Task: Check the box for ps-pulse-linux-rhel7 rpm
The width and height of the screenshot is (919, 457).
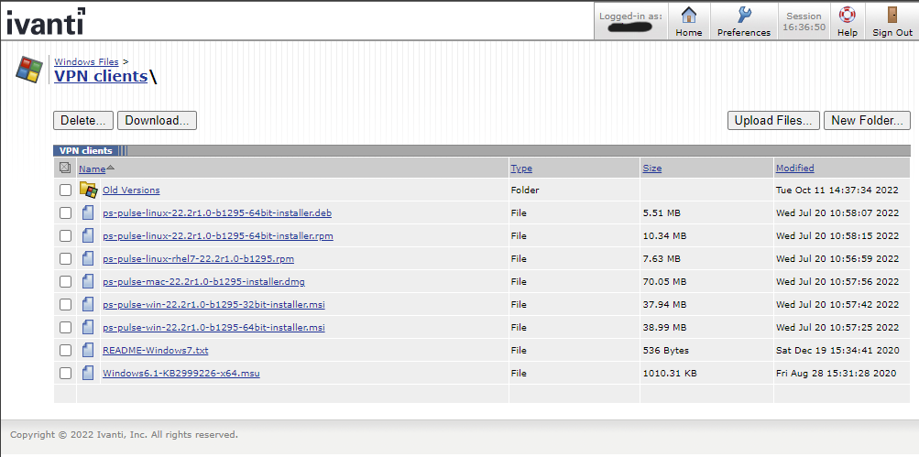Action: 65,258
